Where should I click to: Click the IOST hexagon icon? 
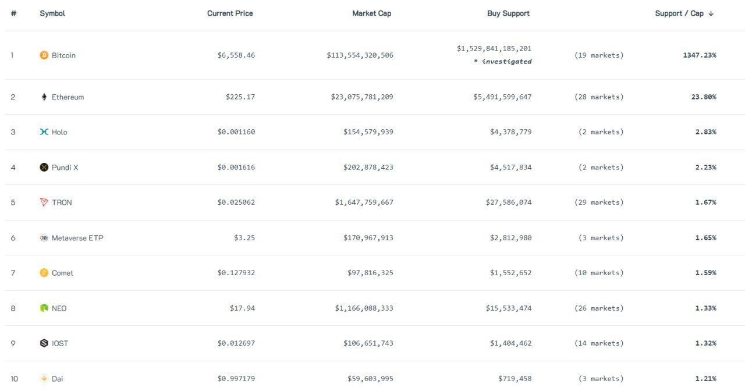point(44,343)
